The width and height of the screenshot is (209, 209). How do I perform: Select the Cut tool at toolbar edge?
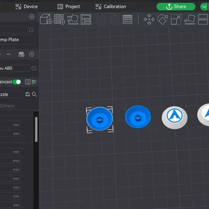point(203,19)
